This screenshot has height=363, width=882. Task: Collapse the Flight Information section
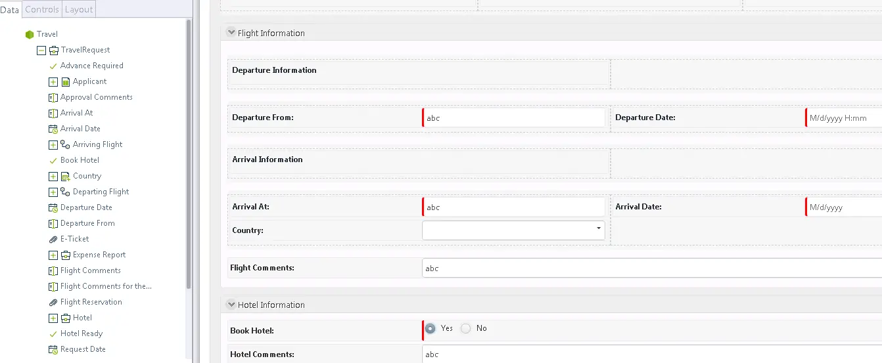(231, 32)
